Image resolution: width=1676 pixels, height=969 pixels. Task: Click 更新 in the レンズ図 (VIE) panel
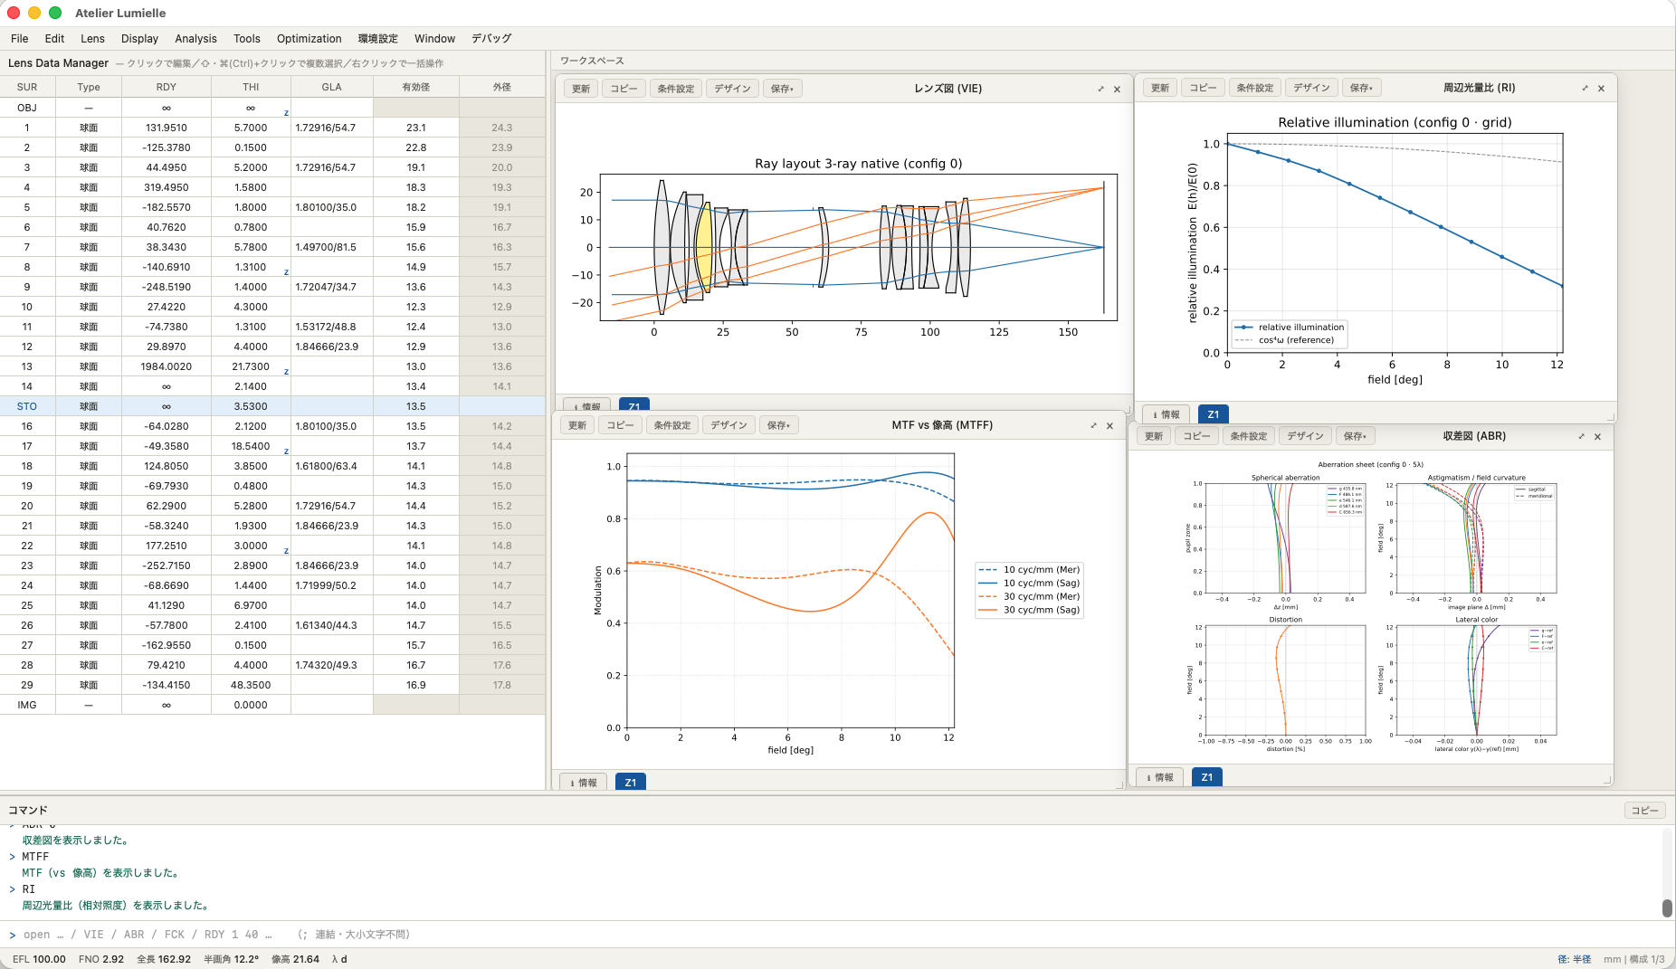[x=581, y=89]
